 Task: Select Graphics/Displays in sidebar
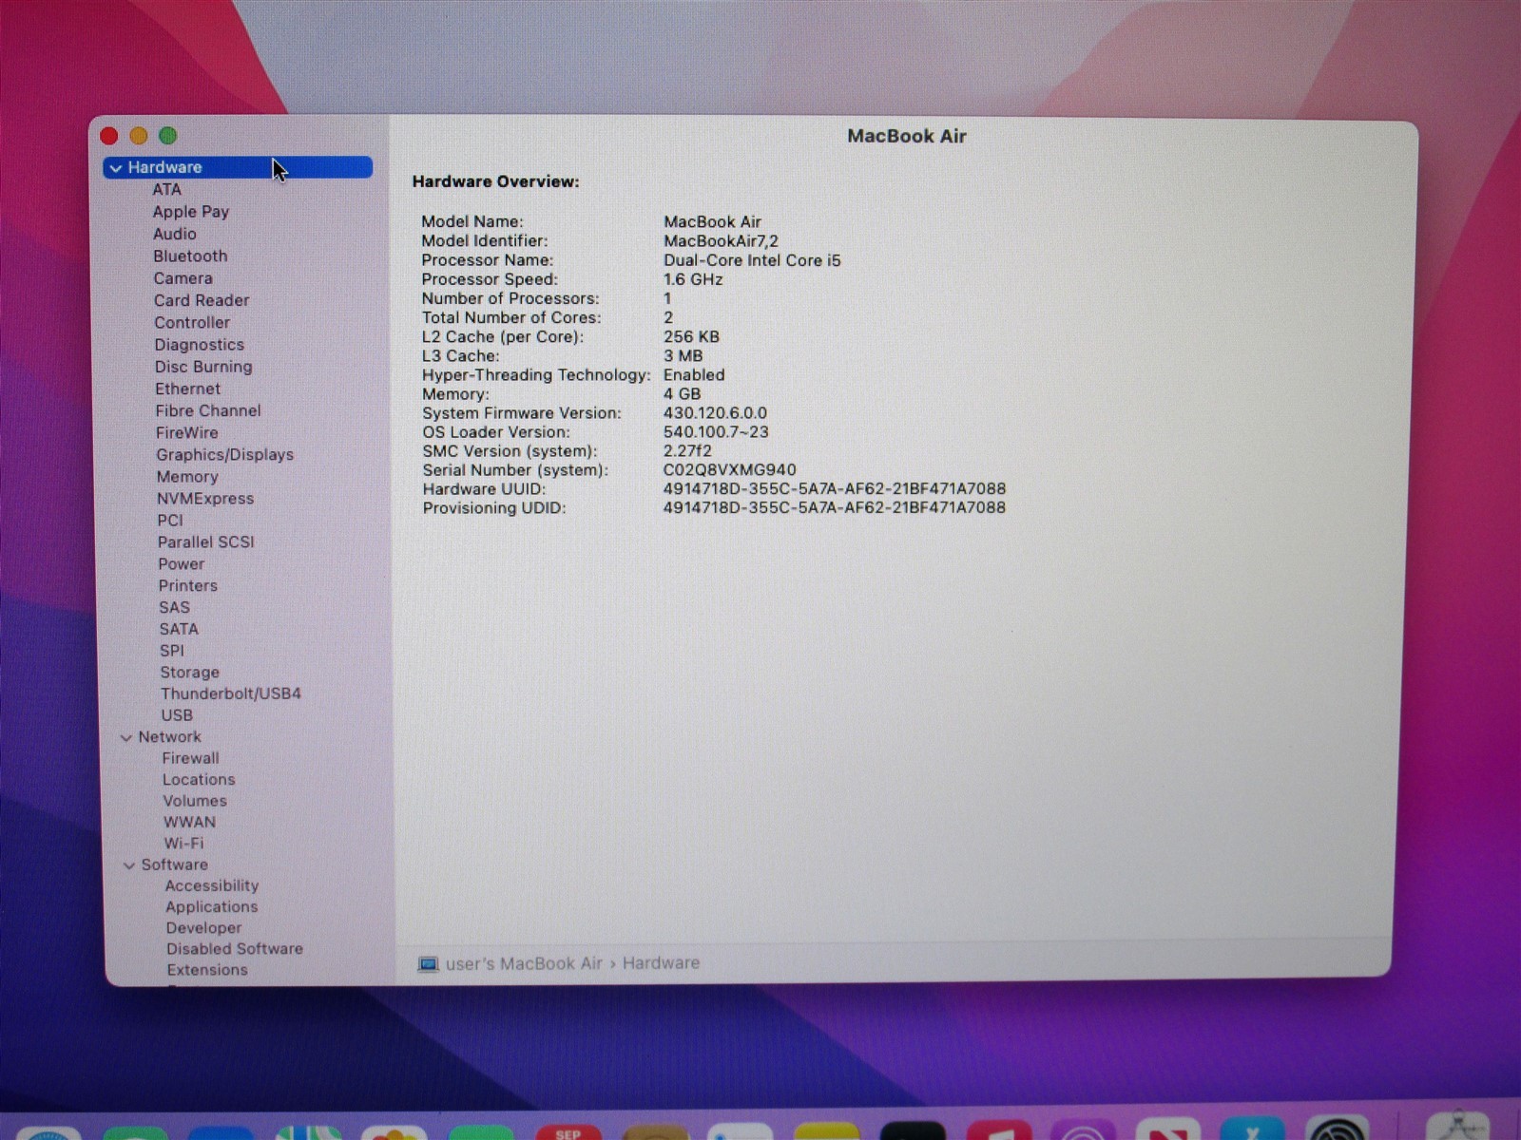(x=224, y=455)
